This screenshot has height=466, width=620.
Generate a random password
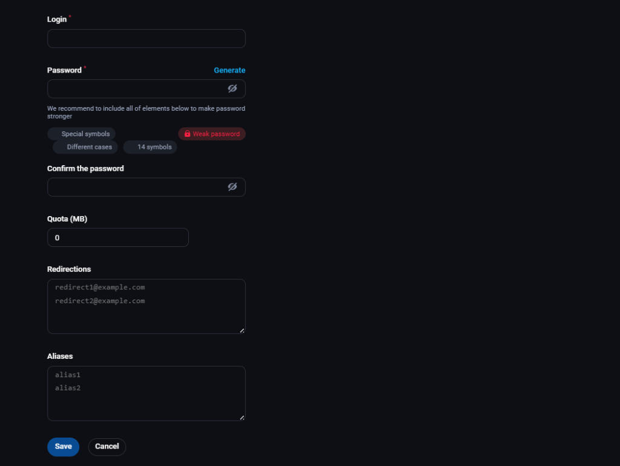click(229, 70)
